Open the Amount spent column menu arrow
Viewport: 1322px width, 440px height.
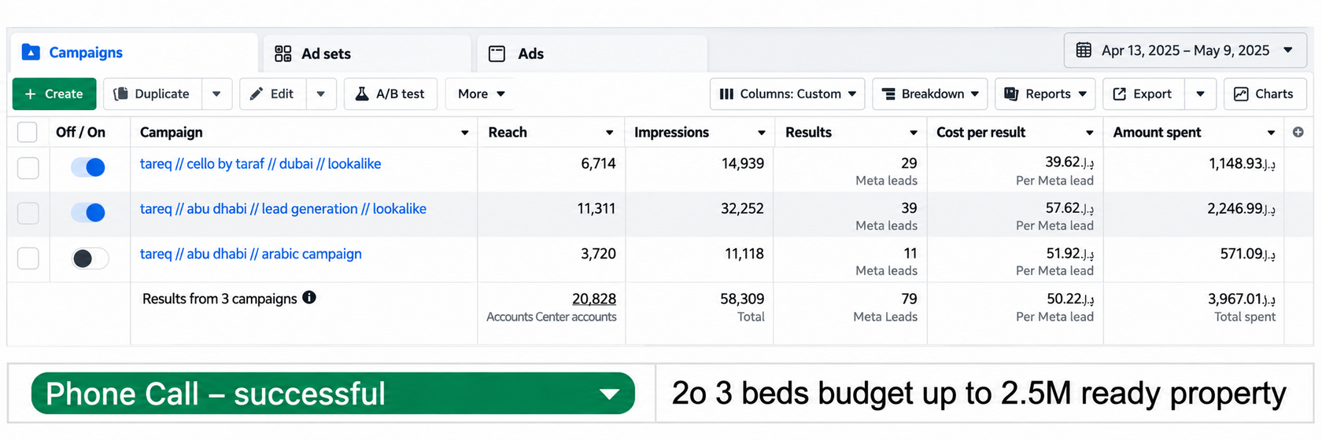coord(1271,133)
